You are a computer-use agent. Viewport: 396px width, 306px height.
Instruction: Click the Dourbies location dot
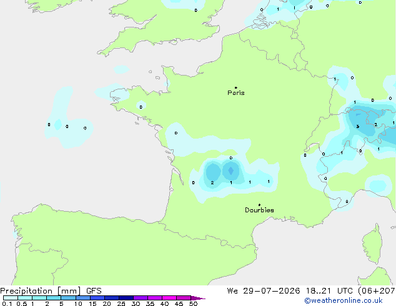(259, 205)
